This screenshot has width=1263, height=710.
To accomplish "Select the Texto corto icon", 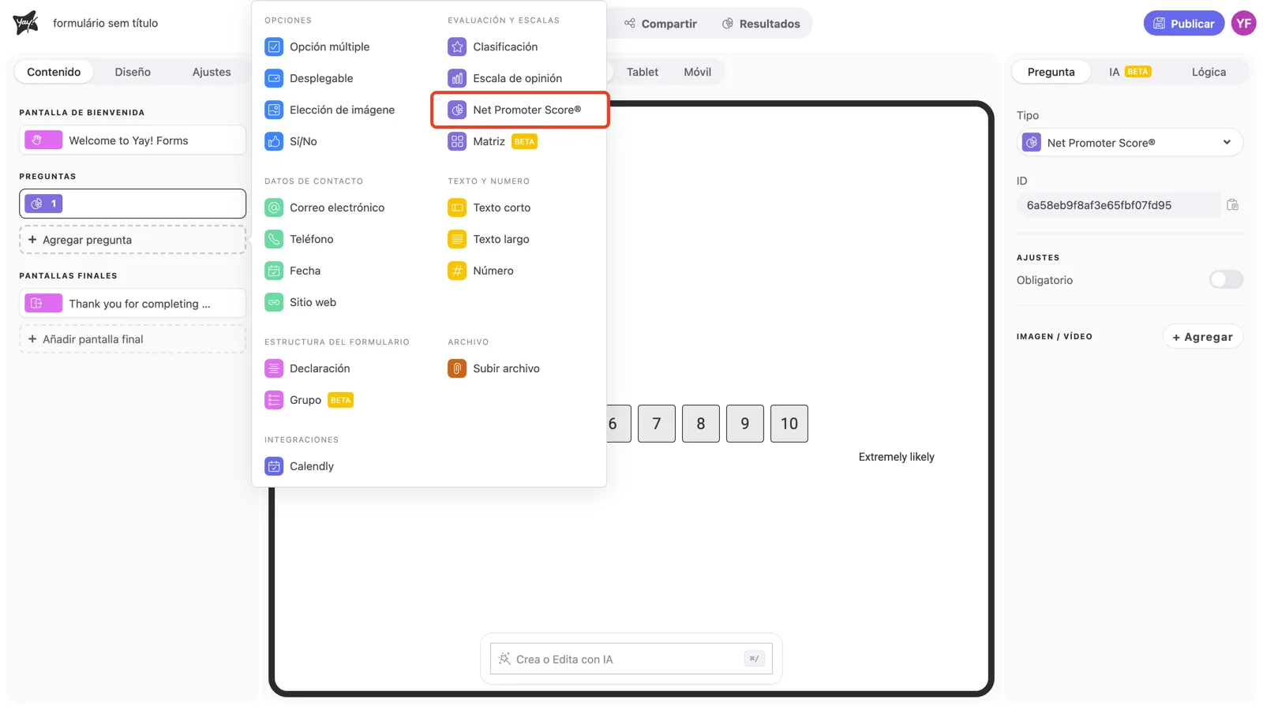I will click(457, 207).
